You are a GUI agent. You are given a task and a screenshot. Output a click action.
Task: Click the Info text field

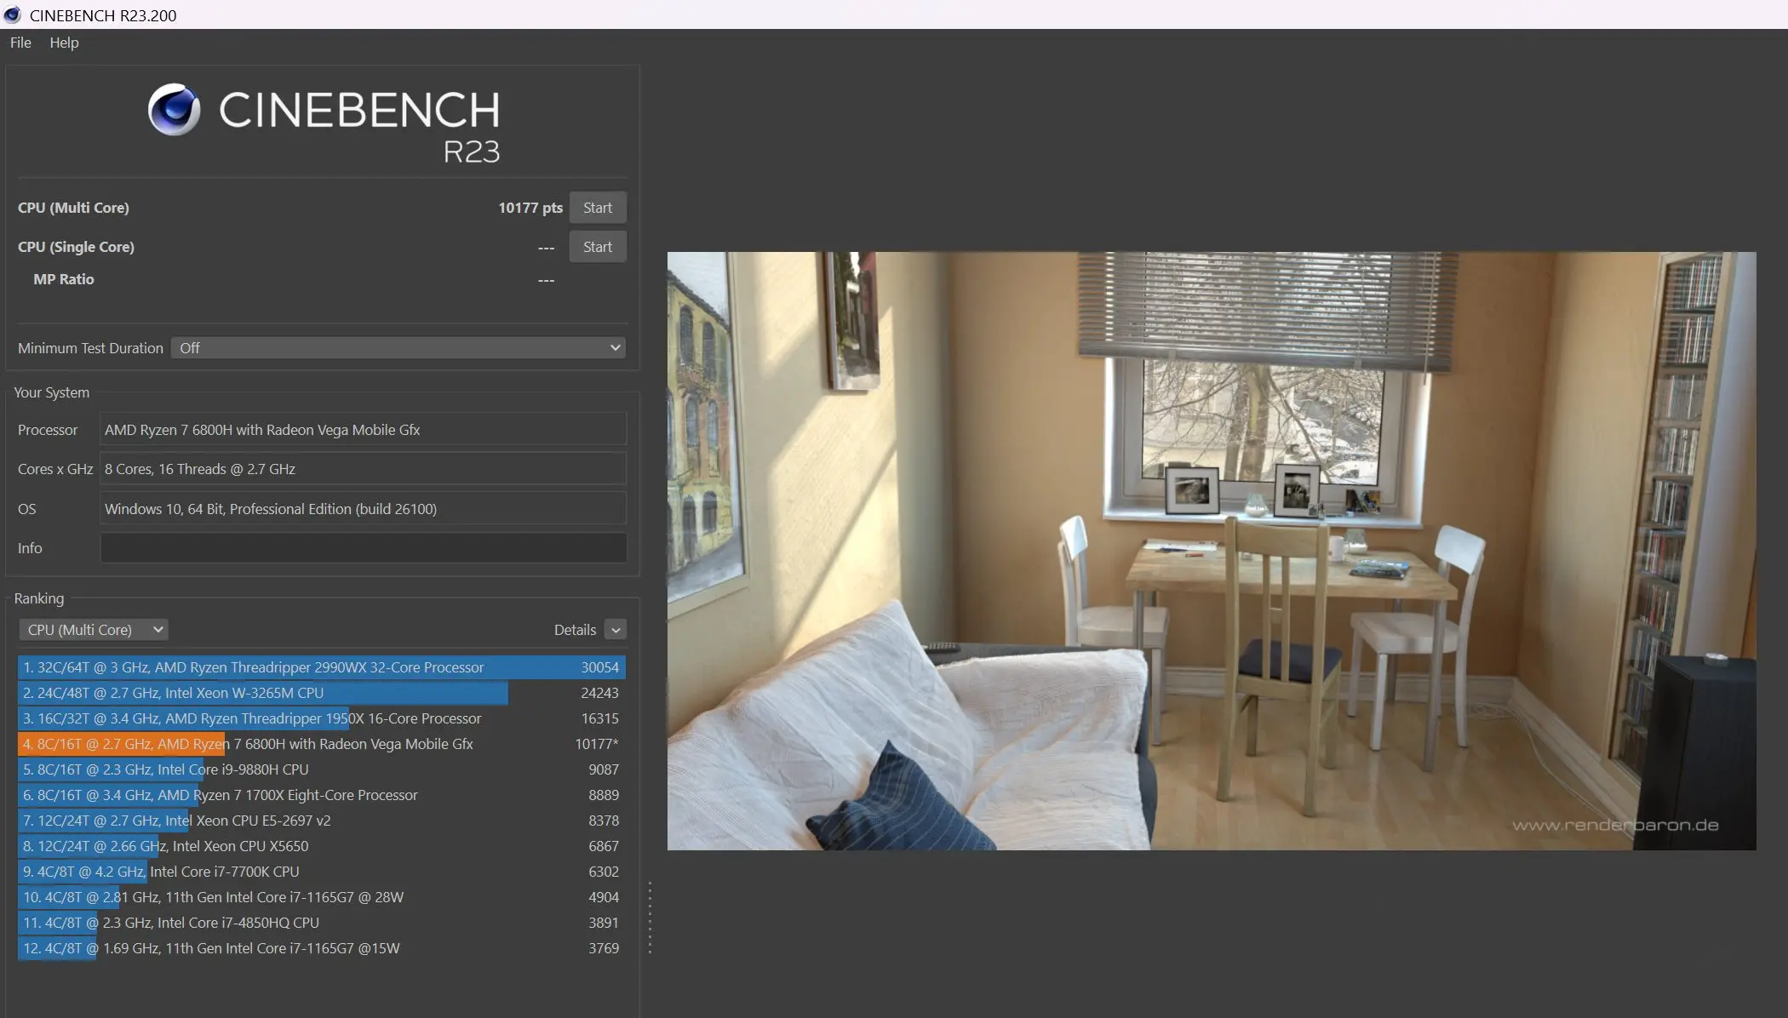pos(364,548)
